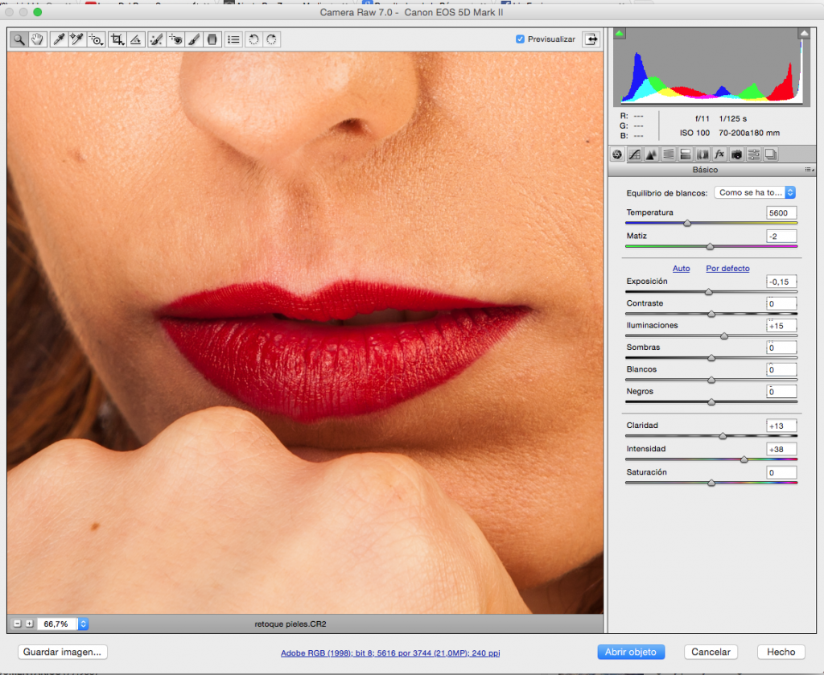Click the Intensidad slider handle

[x=744, y=459]
